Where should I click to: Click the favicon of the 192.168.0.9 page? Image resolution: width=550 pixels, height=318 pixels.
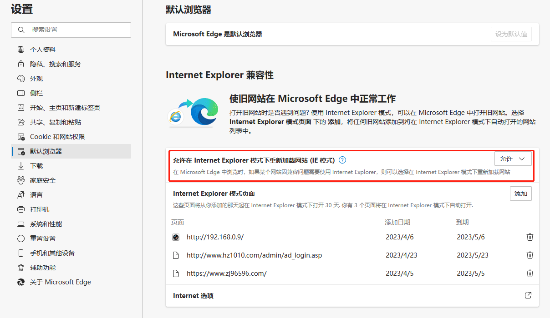tap(176, 237)
